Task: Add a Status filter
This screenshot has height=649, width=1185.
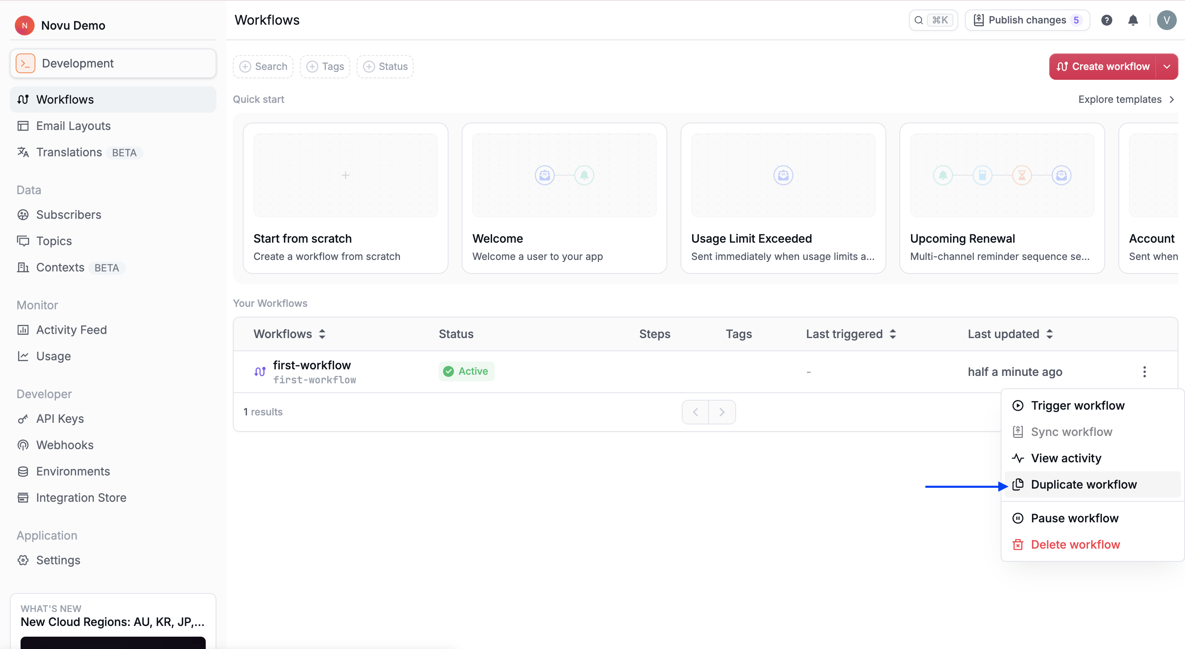Action: (385, 66)
